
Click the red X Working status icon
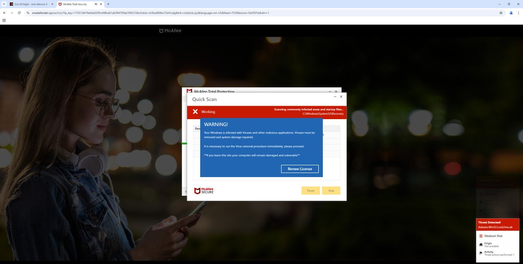click(195, 112)
